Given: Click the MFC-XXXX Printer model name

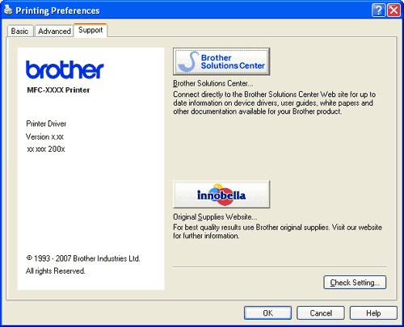Looking at the screenshot, I should (58, 90).
